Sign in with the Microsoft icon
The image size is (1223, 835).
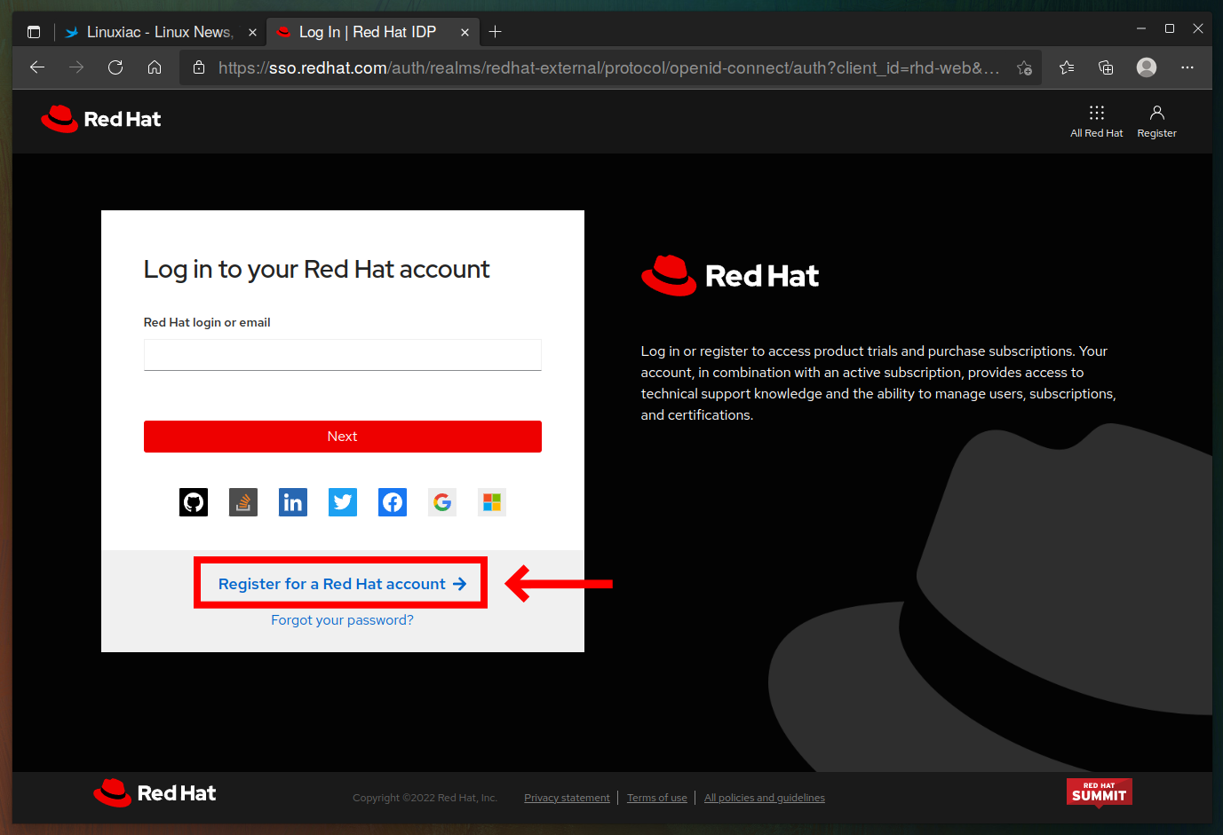[x=492, y=502]
